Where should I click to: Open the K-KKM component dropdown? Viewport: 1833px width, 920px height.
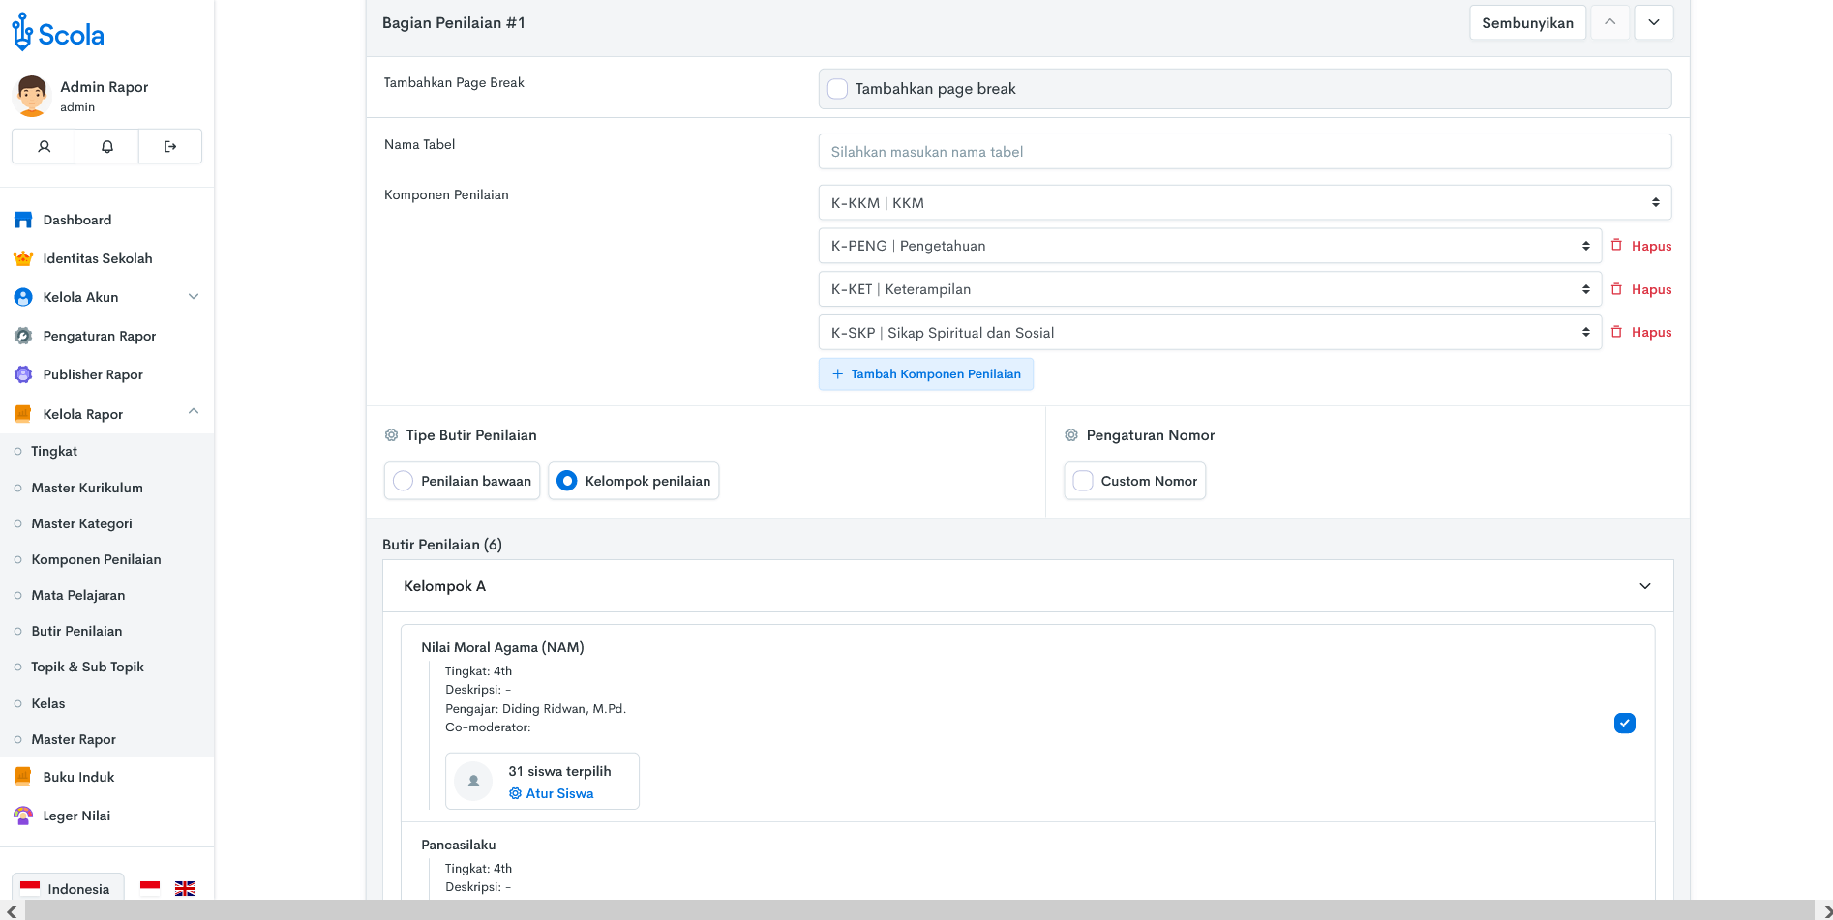(x=1244, y=203)
